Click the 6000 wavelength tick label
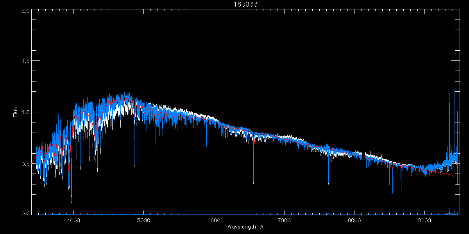 tap(214, 221)
